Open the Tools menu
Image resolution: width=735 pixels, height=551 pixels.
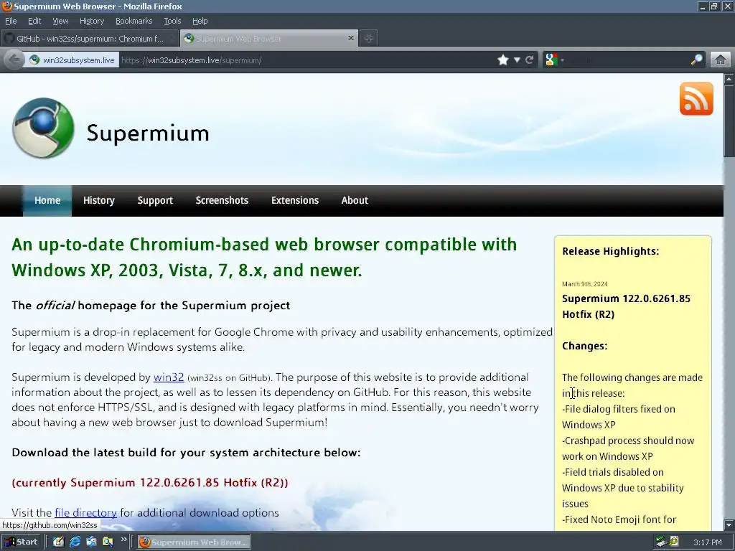[x=172, y=21]
